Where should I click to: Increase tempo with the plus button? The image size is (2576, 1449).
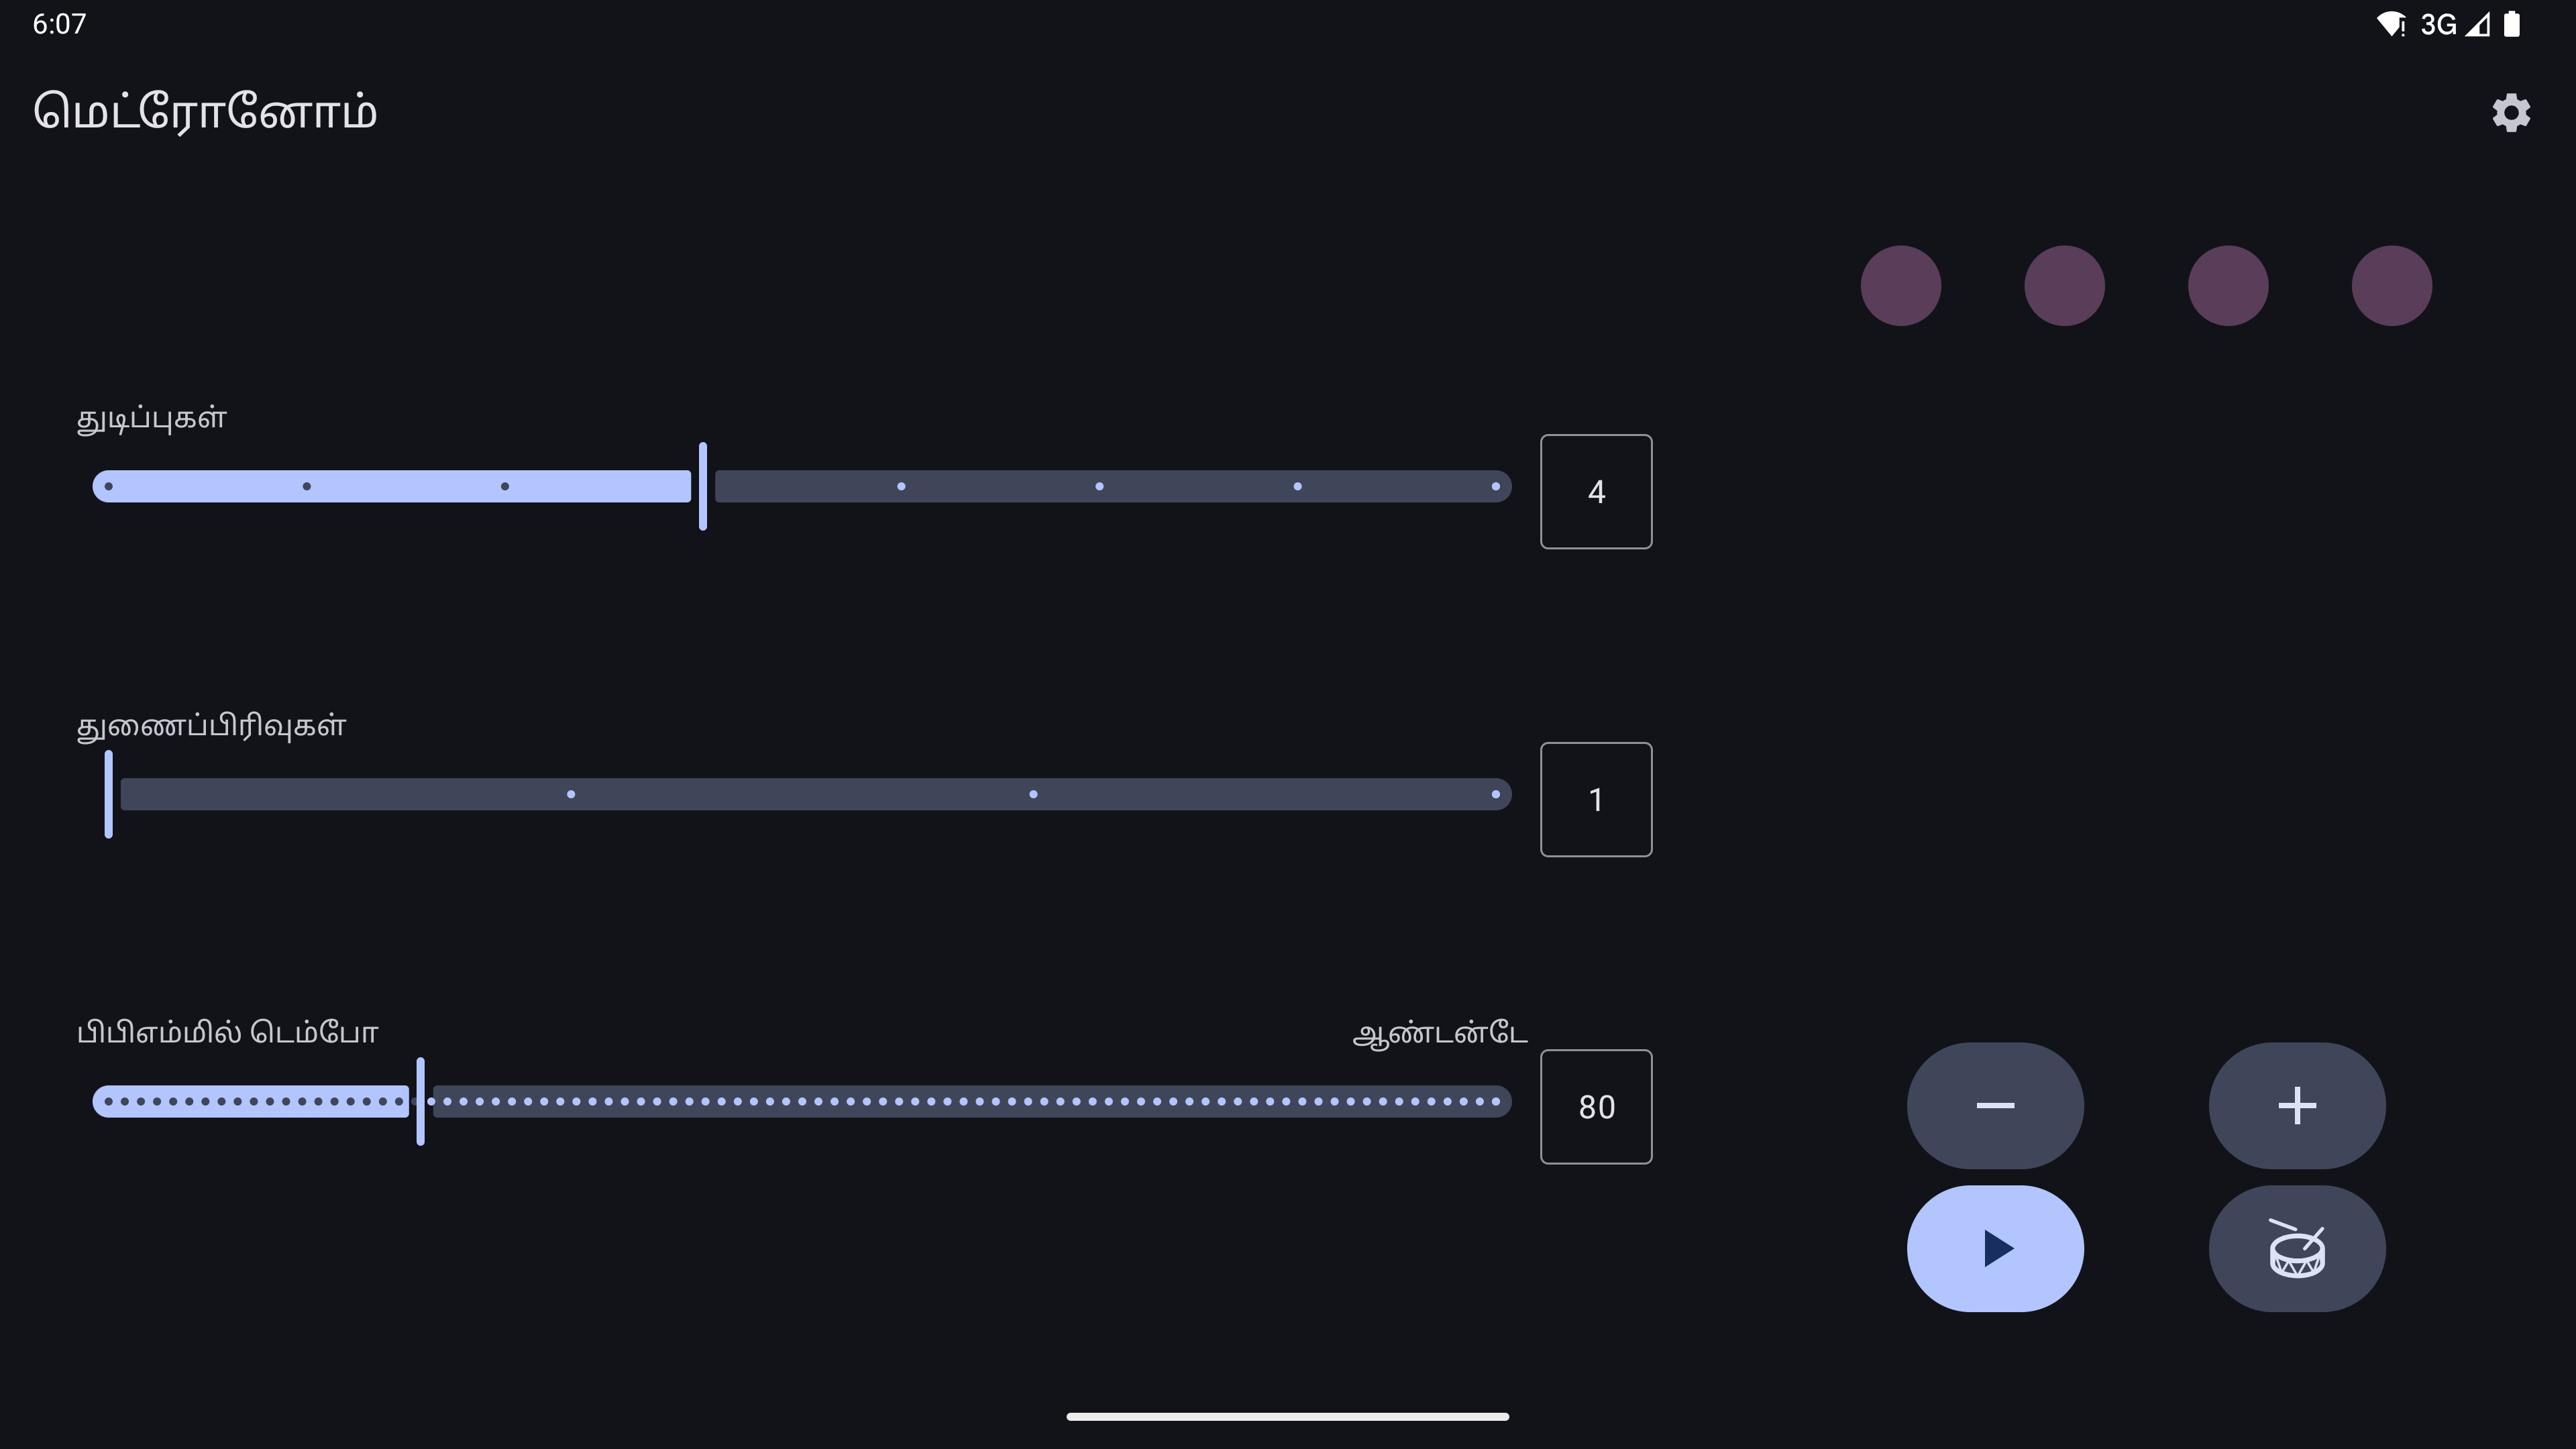2296,1105
